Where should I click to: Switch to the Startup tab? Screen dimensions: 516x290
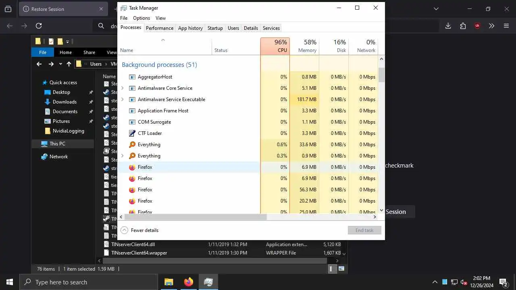coord(215,28)
